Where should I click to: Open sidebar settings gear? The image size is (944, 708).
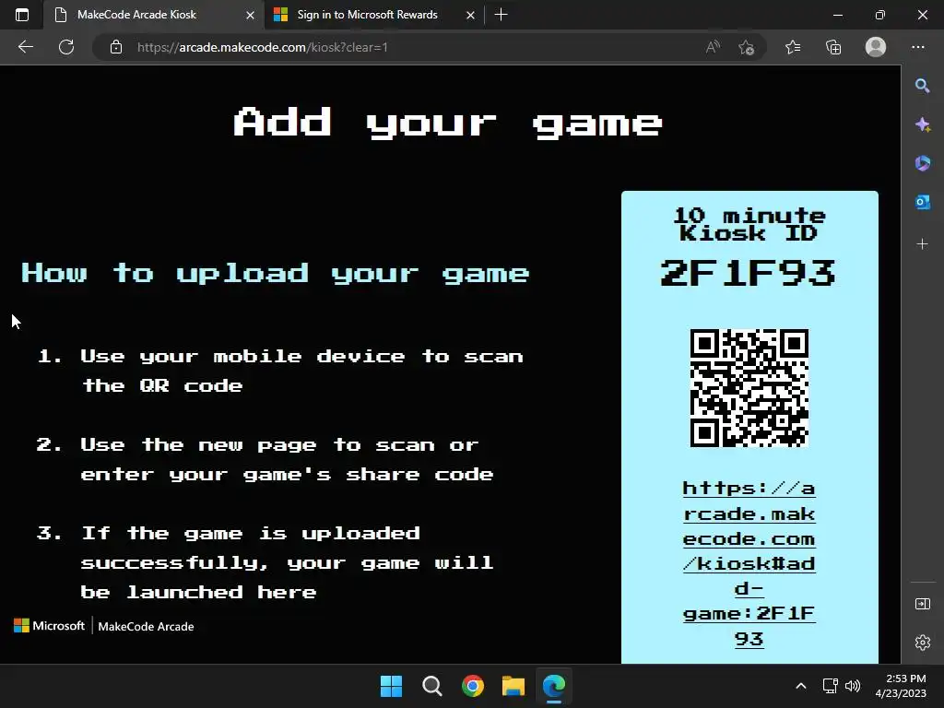[922, 643]
